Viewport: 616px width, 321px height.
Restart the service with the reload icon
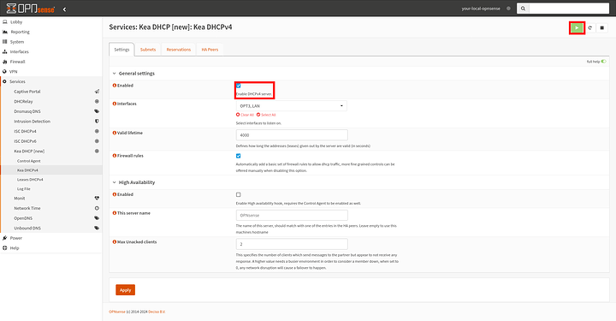(x=589, y=28)
